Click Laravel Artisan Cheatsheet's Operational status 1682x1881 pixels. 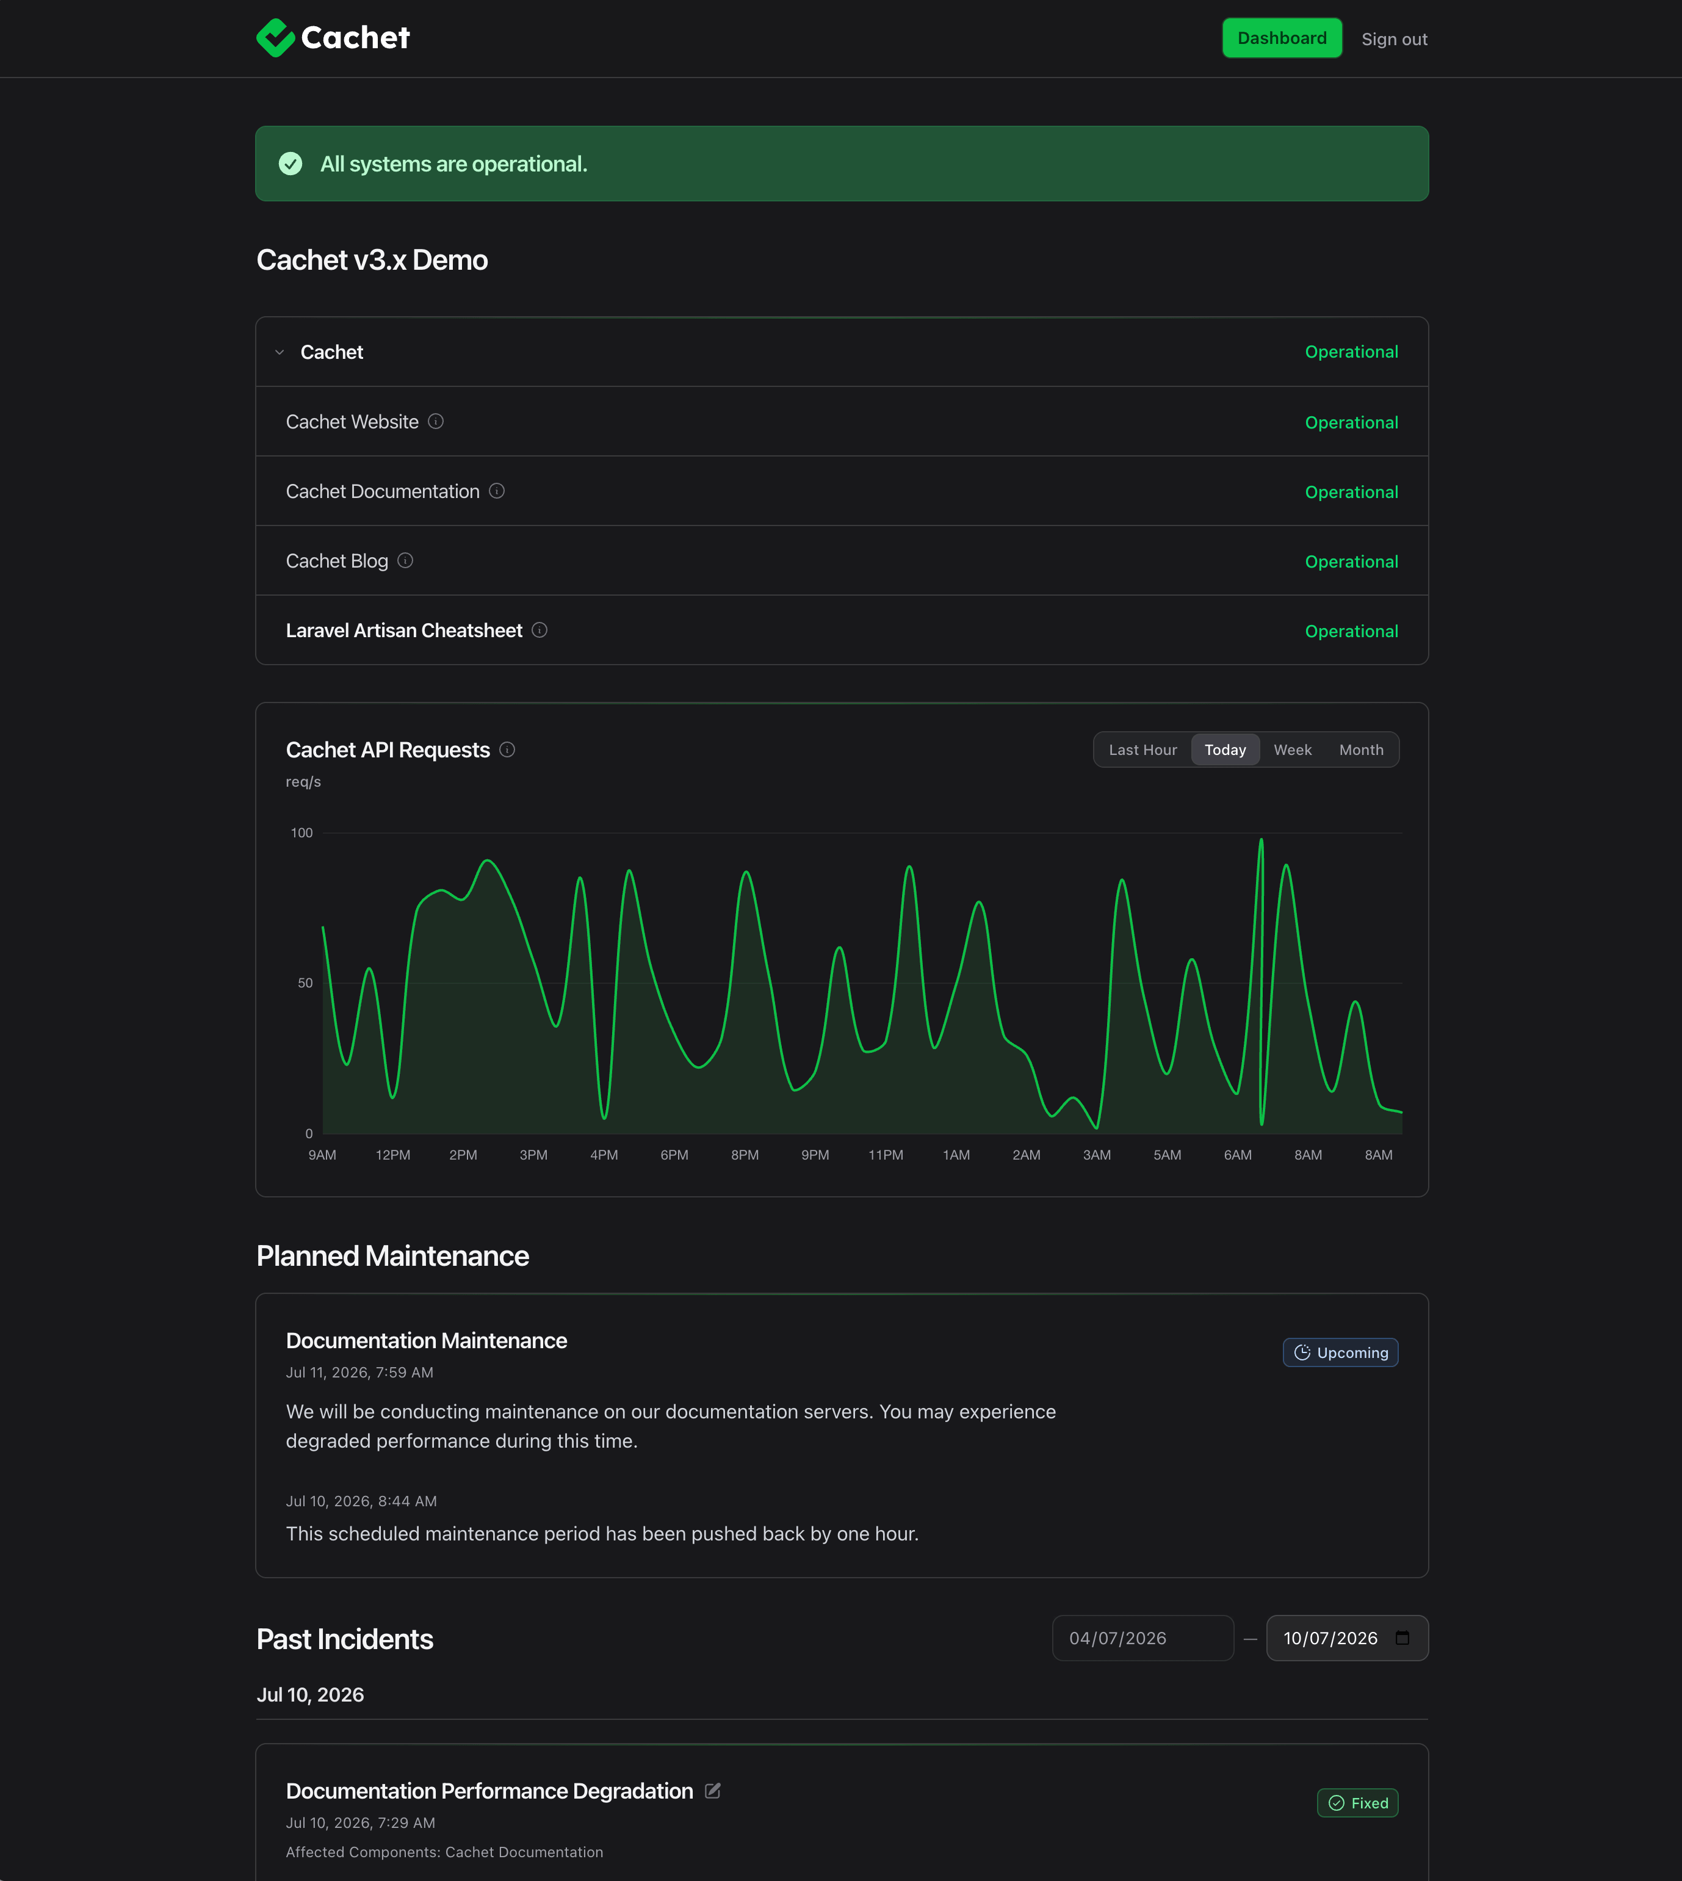[1351, 631]
